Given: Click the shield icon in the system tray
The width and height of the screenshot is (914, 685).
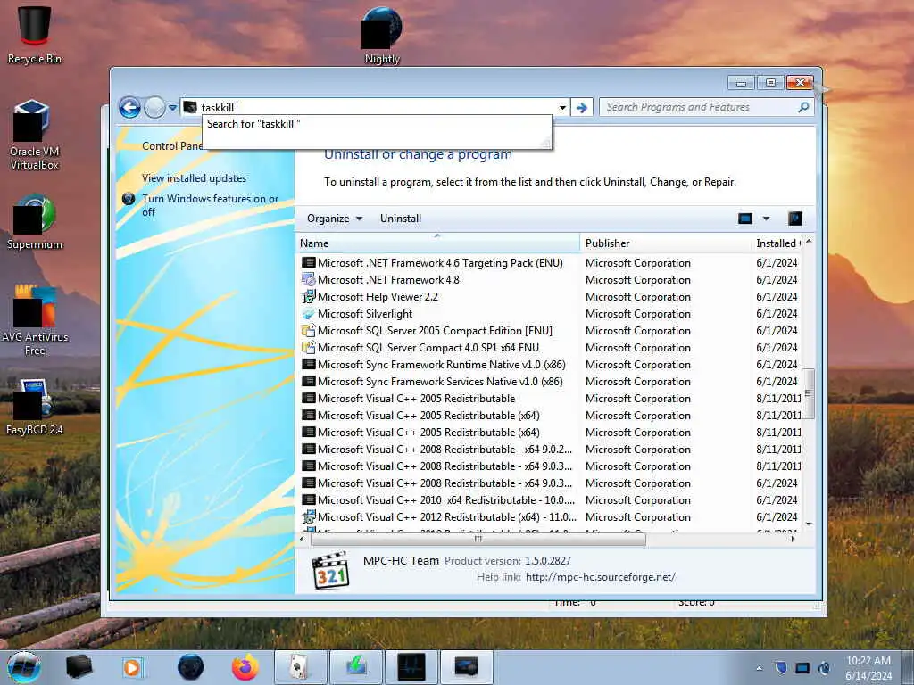Looking at the screenshot, I should tap(781, 667).
